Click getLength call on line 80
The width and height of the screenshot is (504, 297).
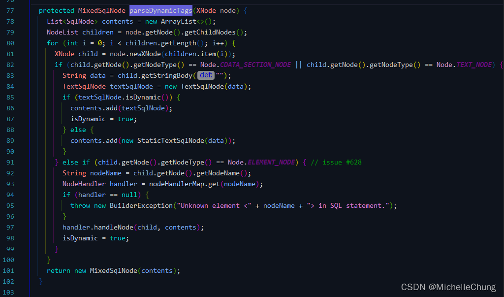coord(178,43)
